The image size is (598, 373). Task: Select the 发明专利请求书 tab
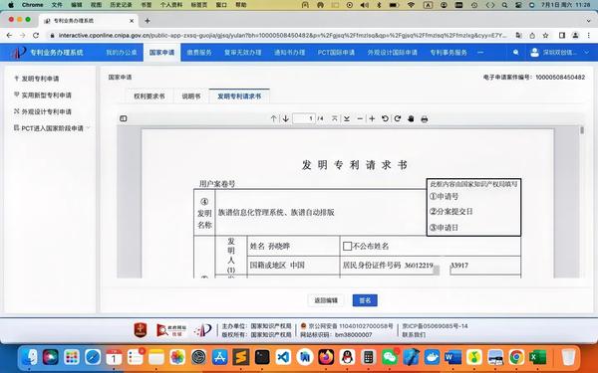click(x=239, y=96)
